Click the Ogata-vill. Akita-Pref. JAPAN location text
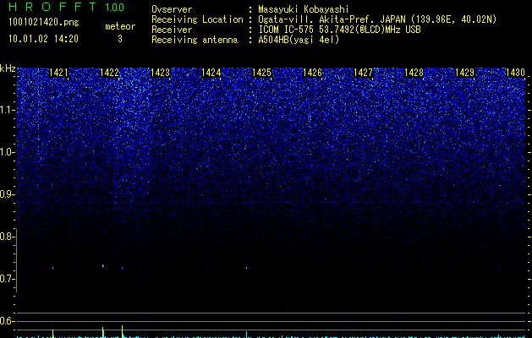 pos(377,19)
